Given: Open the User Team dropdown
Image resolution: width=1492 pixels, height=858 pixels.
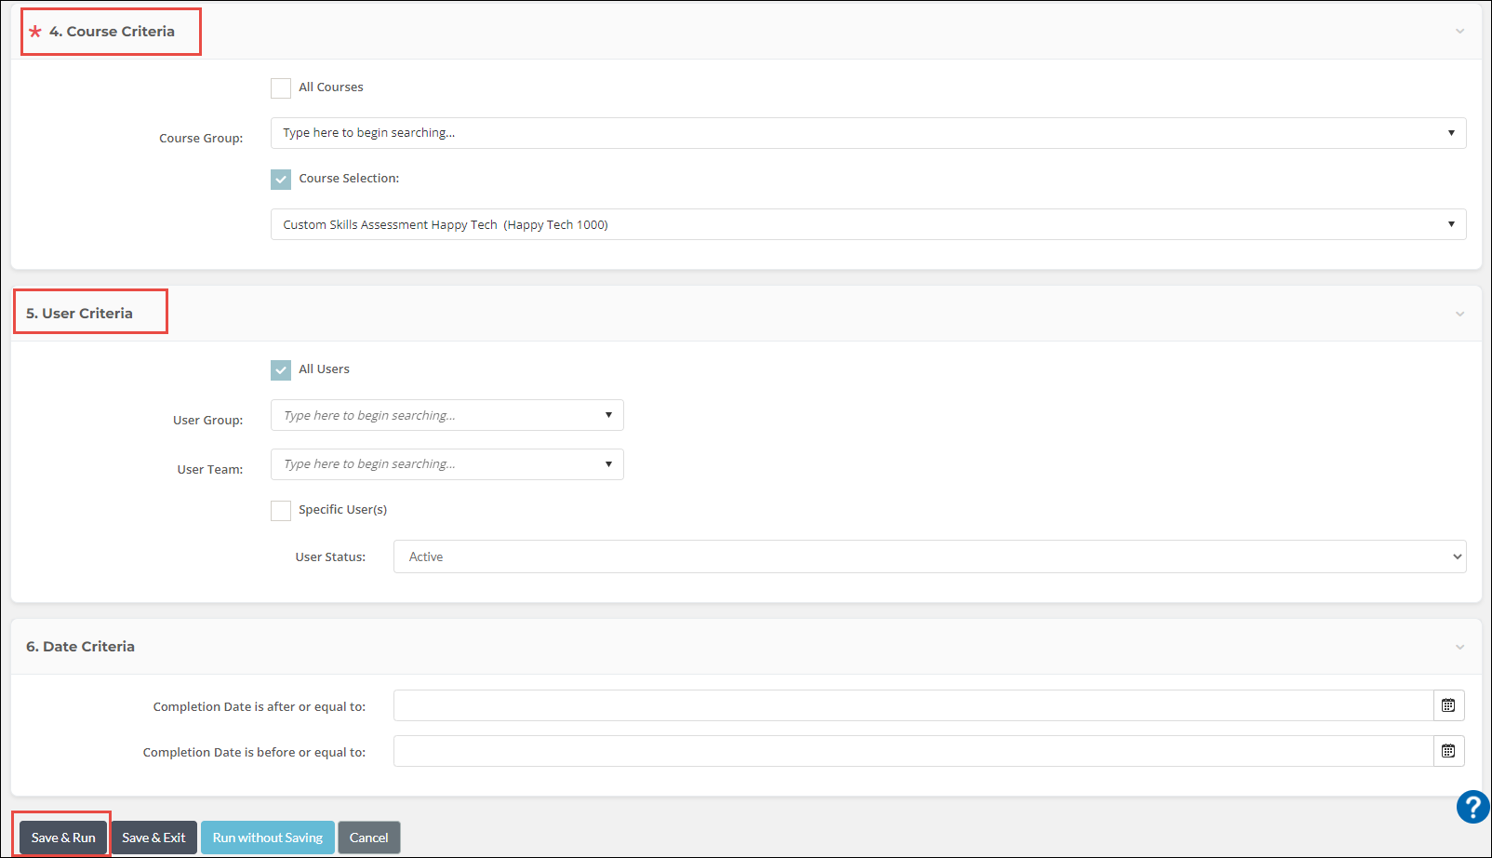Looking at the screenshot, I should [446, 464].
